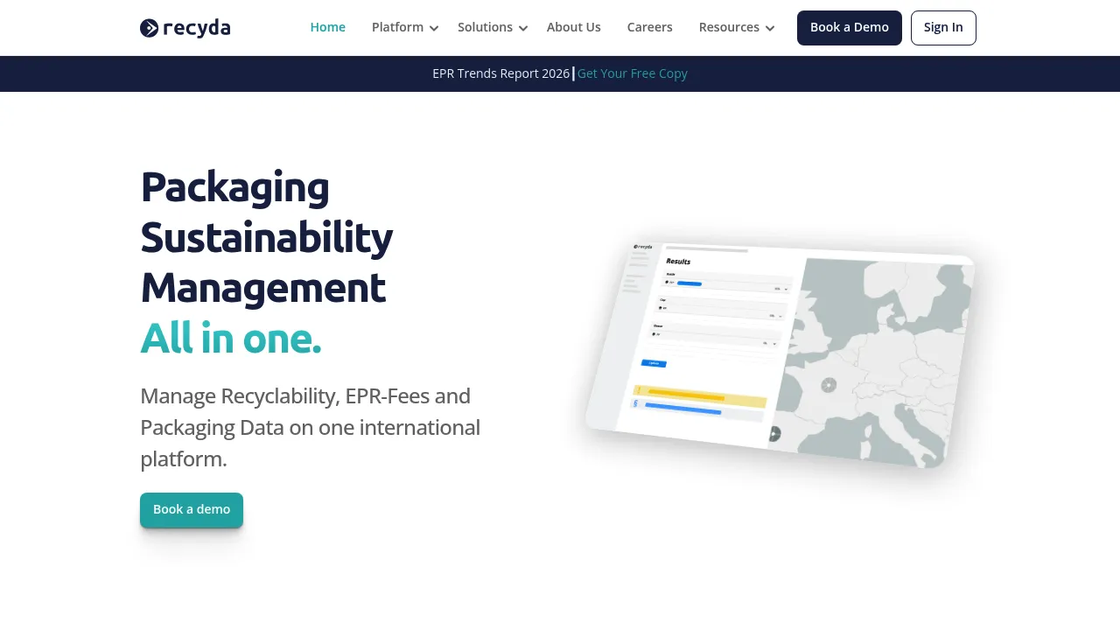Screen dimensions: 1120x630
Task: Expand the Resources dropdown chevron
Action: pyautogui.click(x=770, y=28)
